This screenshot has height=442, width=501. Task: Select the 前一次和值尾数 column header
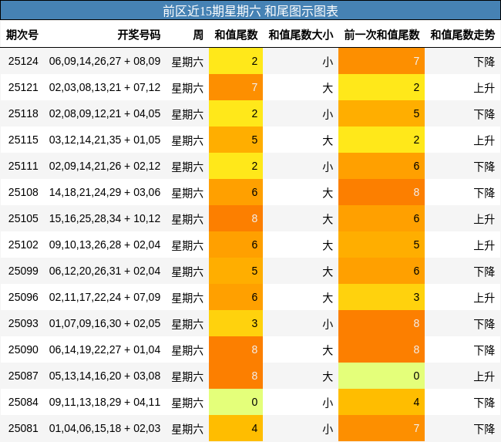pos(382,35)
